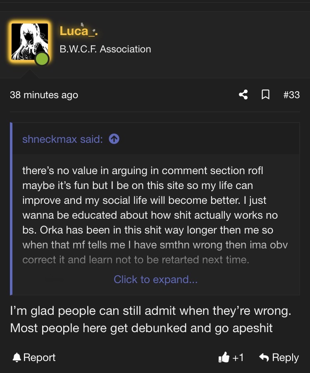
Task: Click the bell icon next to Report
Action: pos(17,357)
